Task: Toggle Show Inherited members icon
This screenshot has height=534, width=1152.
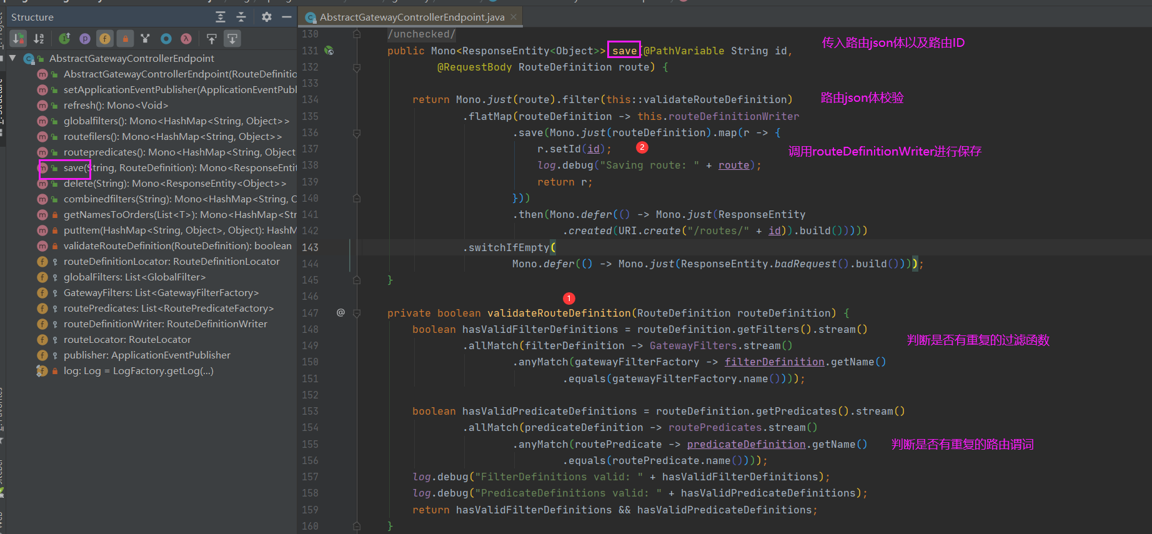Action: 65,39
